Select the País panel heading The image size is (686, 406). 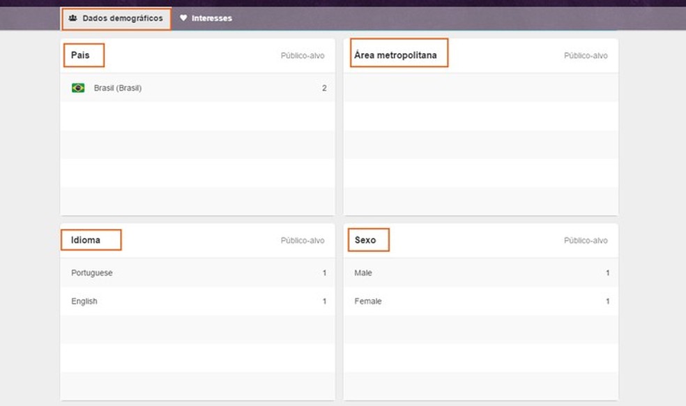point(81,55)
